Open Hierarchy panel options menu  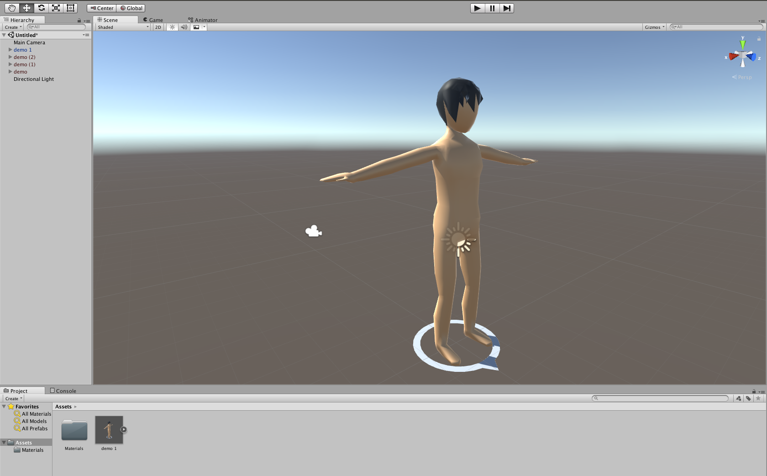(87, 21)
